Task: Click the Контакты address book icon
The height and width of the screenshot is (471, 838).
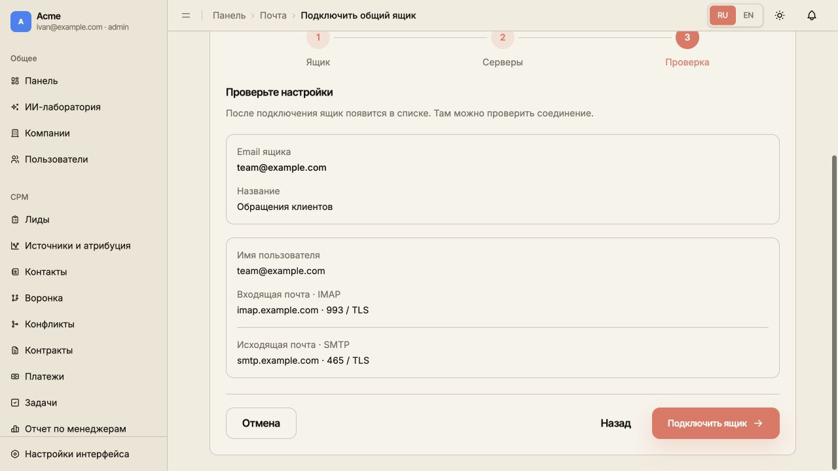Action: pyautogui.click(x=15, y=272)
